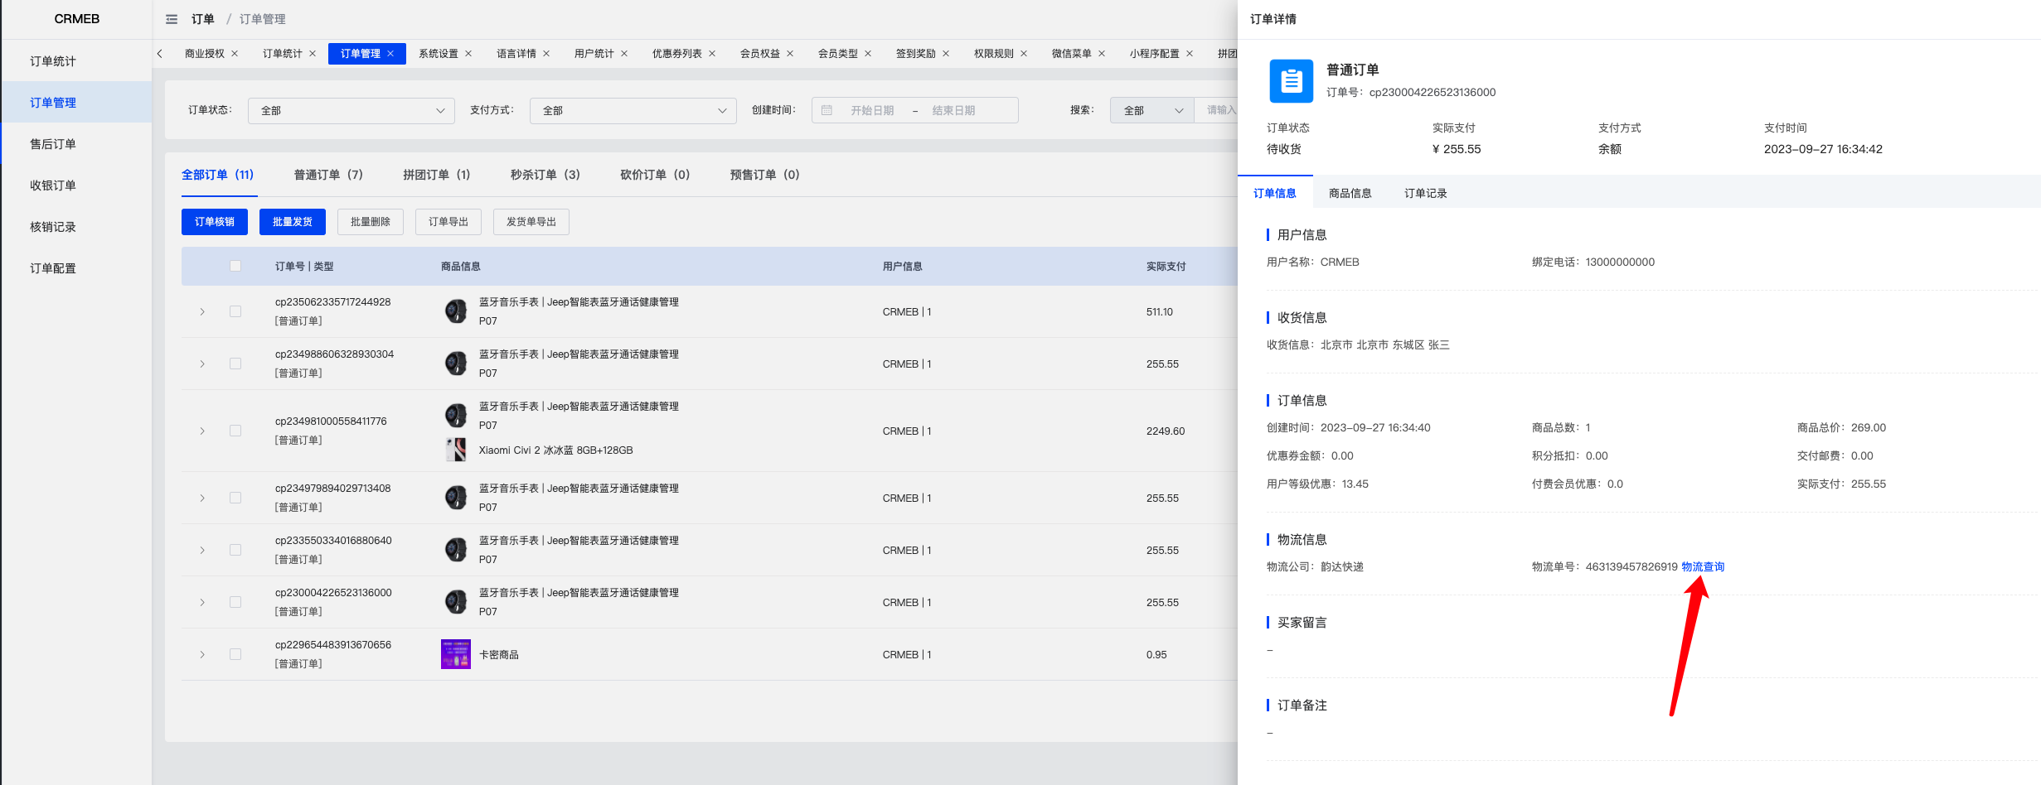Click the 开始日期 date field

click(x=872, y=110)
